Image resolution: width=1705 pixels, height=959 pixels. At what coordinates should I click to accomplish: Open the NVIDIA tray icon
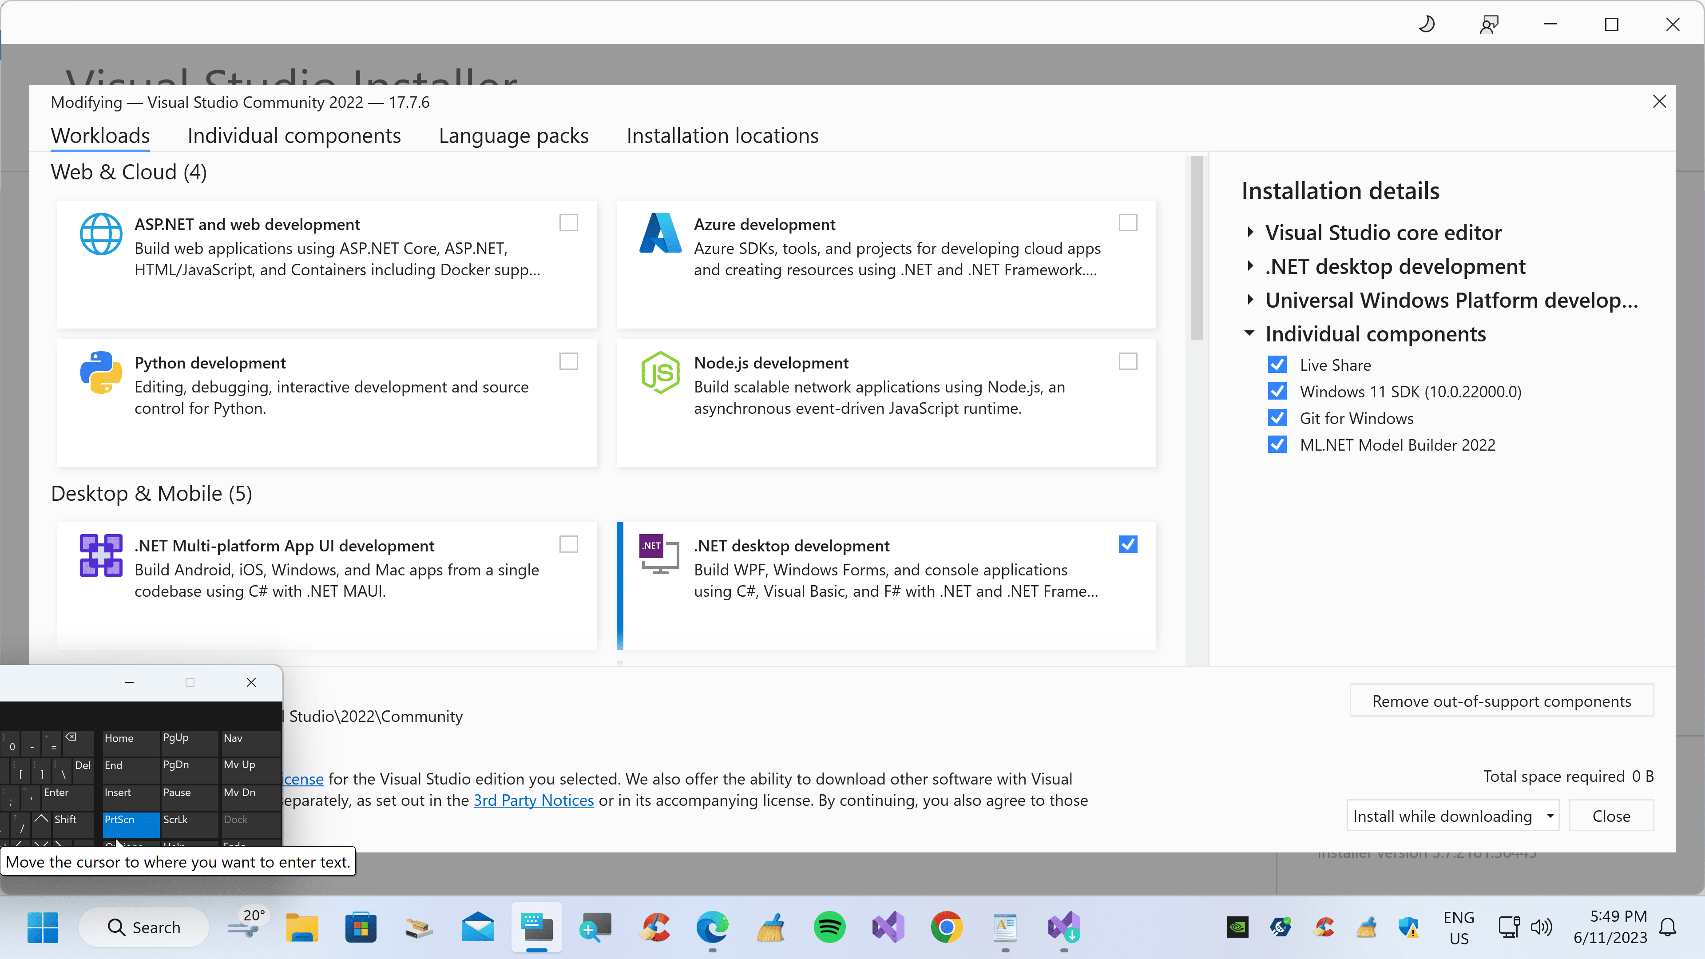tap(1237, 927)
